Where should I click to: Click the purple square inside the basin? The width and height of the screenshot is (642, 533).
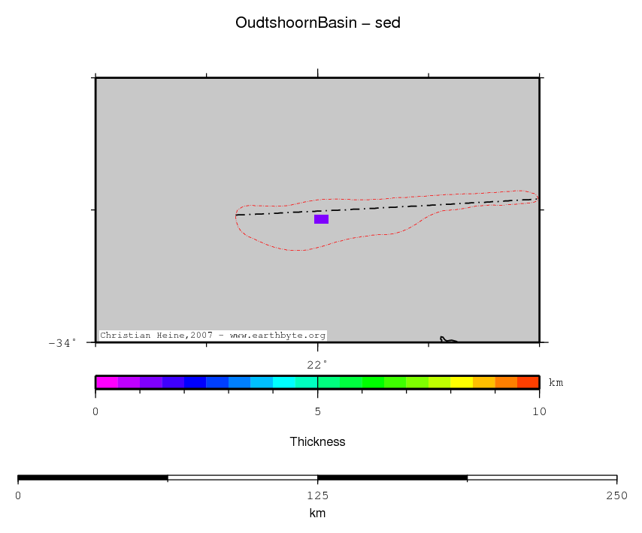321,219
